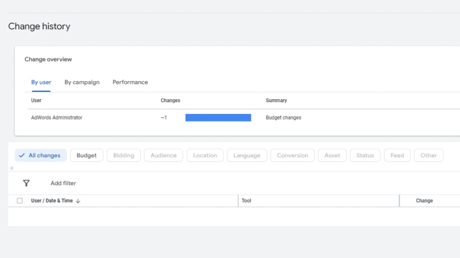
Task: Click the AdWords Administrator user row
Action: coord(57,118)
